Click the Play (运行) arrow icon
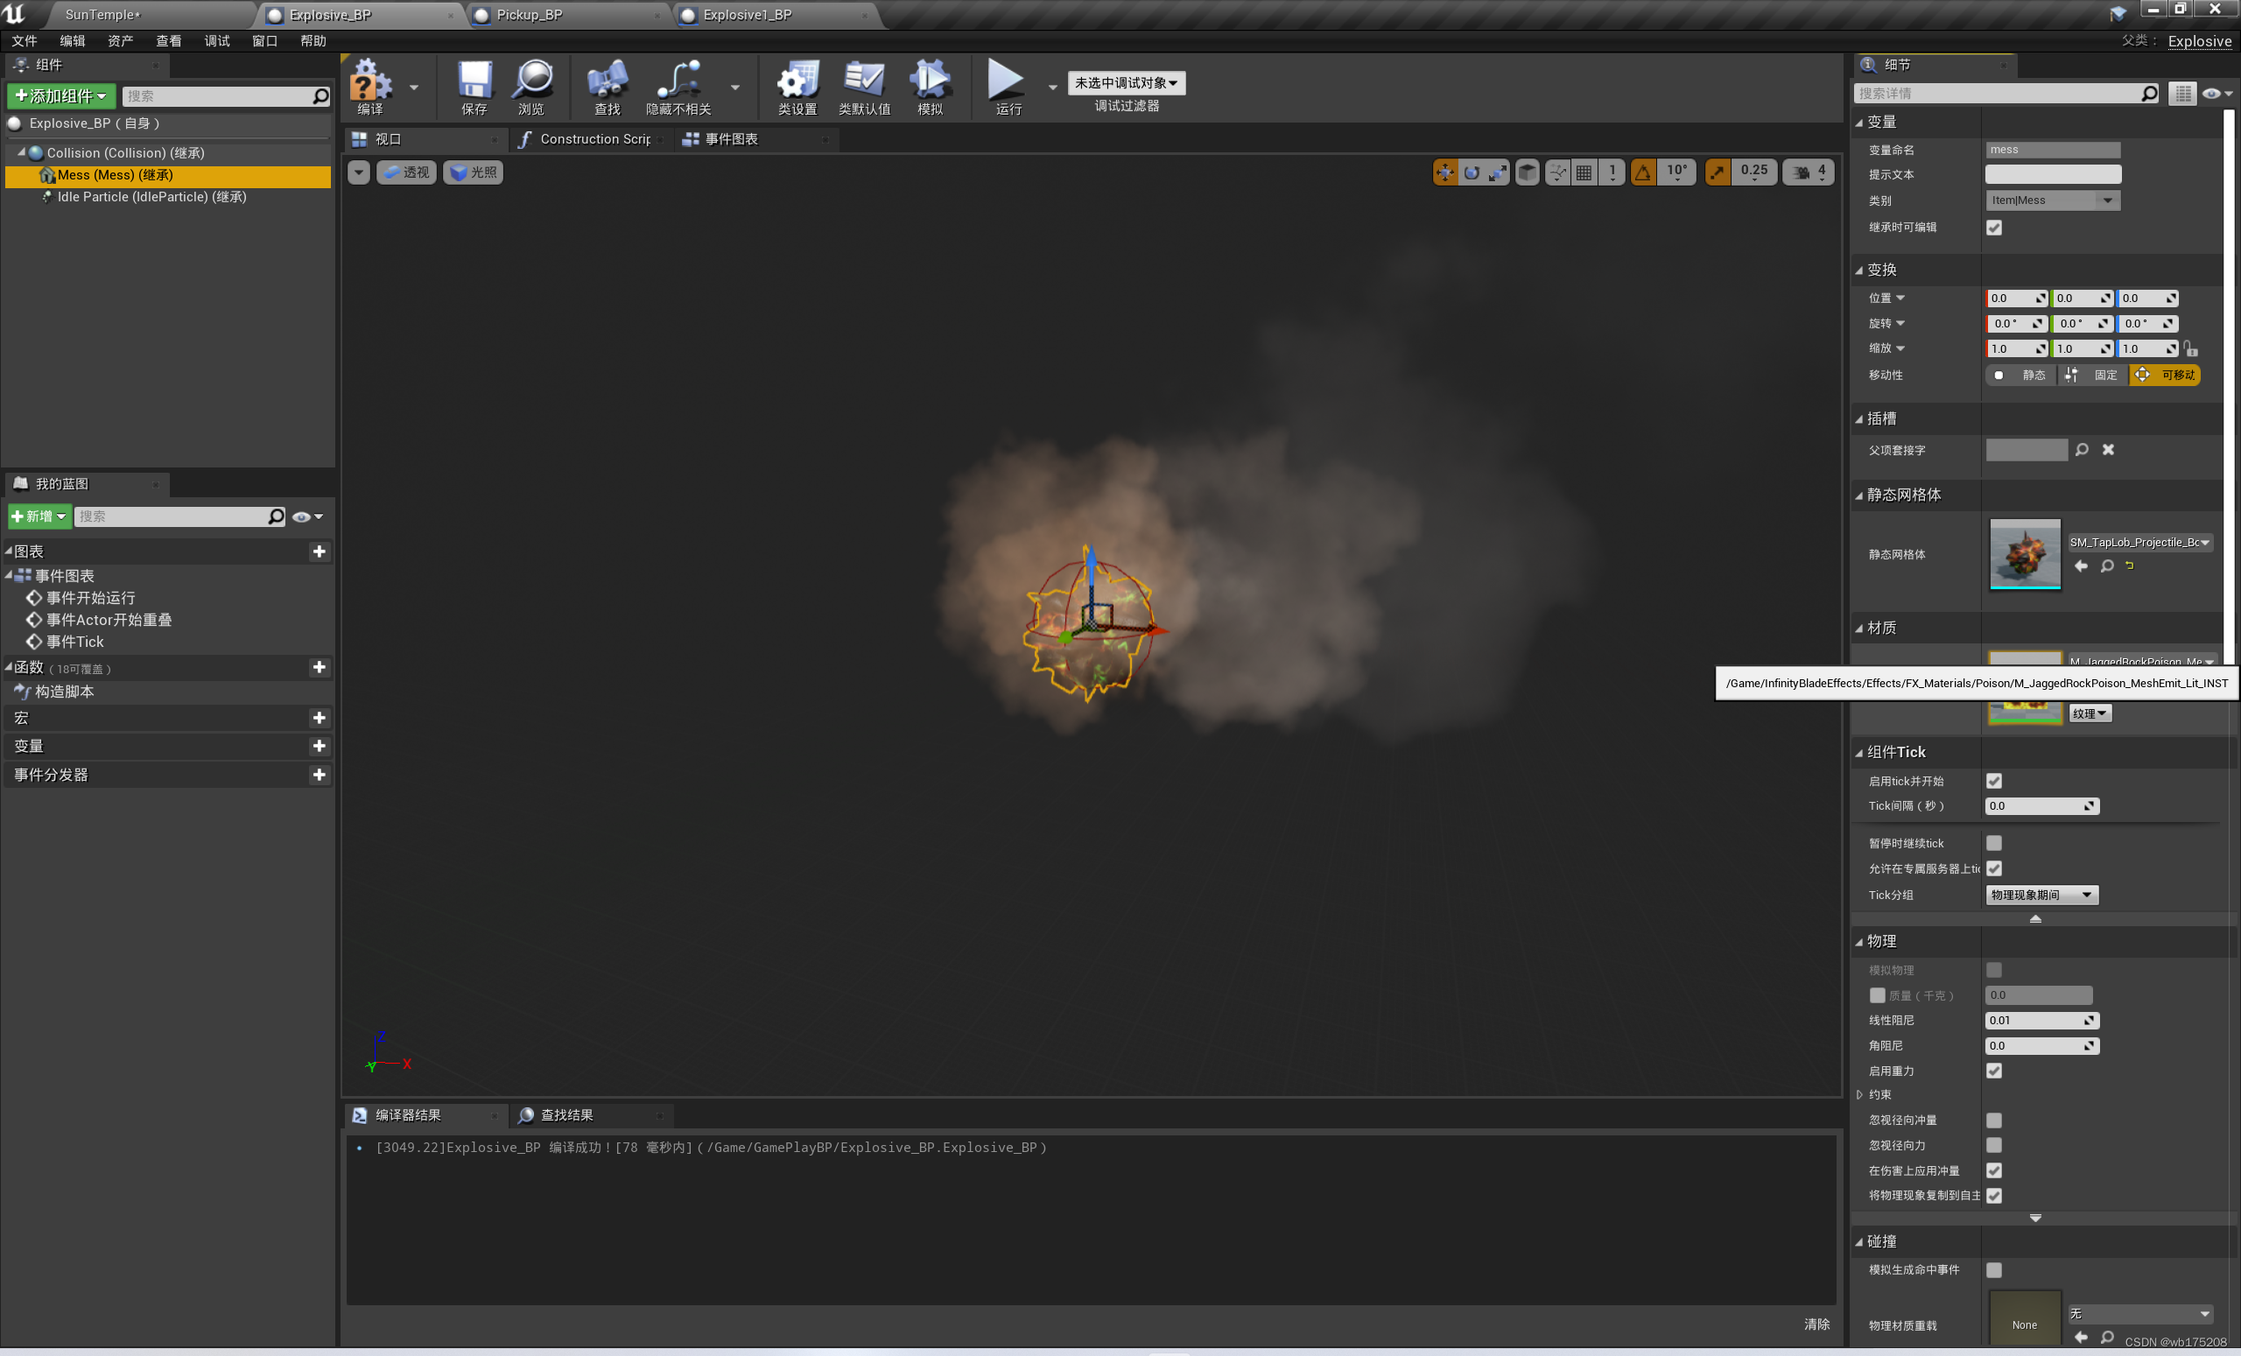This screenshot has width=2241, height=1356. point(1006,80)
